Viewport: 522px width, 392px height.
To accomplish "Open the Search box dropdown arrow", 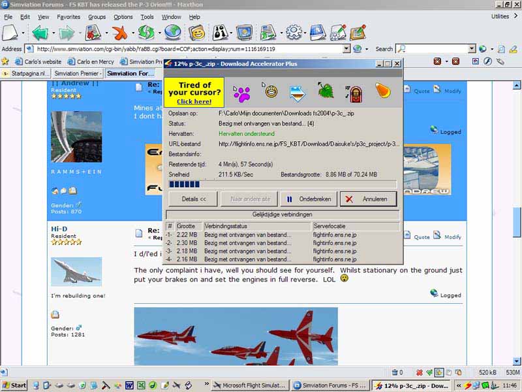I will click(472, 49).
